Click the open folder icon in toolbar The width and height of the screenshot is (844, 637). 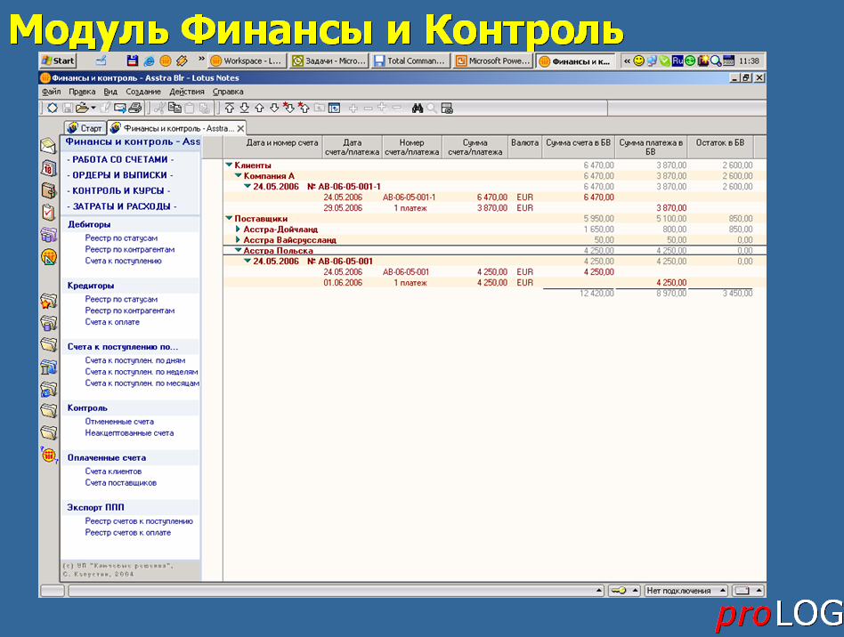(82, 109)
